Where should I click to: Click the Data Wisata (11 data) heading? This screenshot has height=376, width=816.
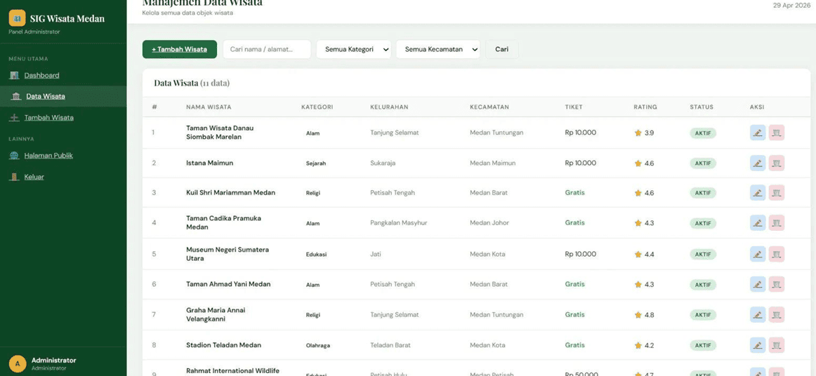click(x=192, y=83)
